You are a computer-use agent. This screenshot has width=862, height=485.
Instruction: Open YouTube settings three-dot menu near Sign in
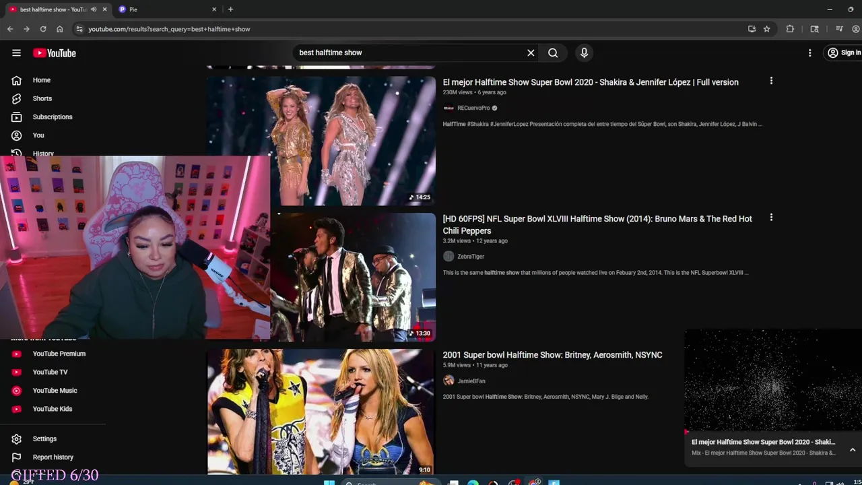pyautogui.click(x=809, y=53)
